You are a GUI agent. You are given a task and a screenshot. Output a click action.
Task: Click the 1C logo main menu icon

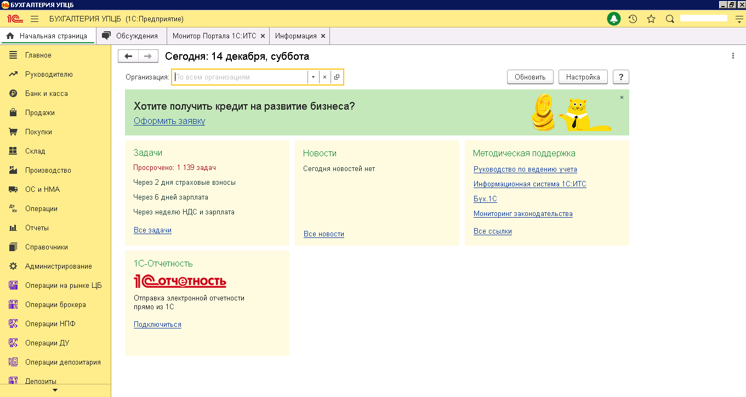[14, 19]
